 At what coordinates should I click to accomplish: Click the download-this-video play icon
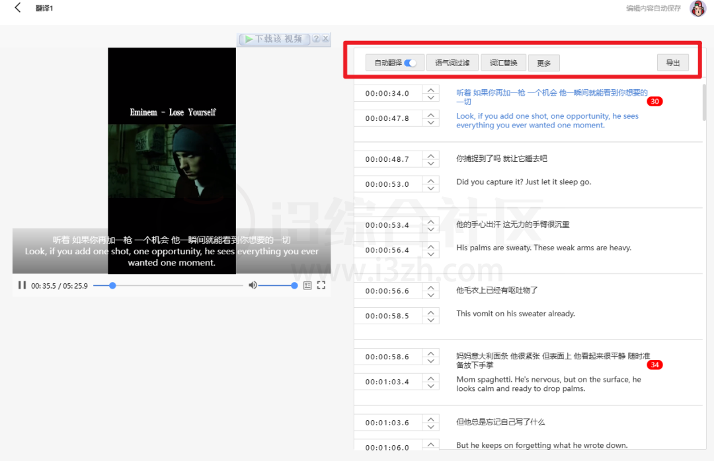pyautogui.click(x=248, y=39)
